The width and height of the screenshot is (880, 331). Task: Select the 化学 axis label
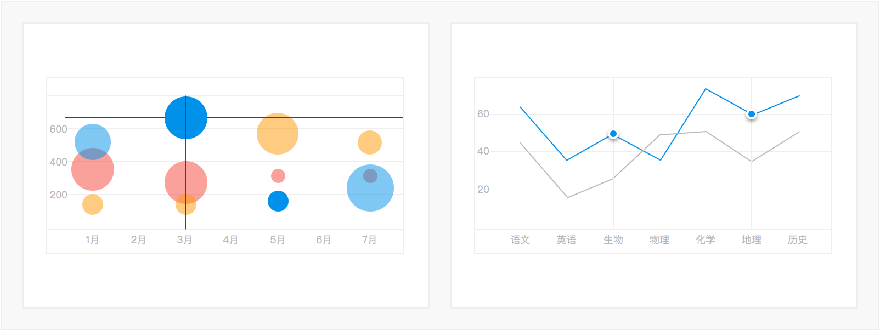point(706,239)
